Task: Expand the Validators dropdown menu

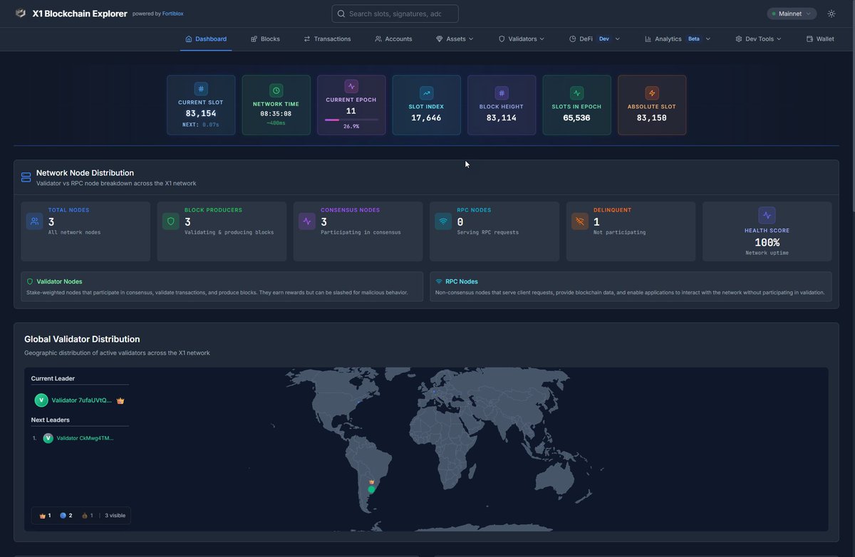Action: coord(522,39)
